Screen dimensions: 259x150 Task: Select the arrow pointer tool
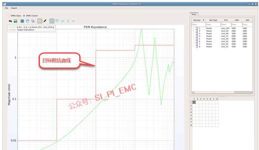(52, 21)
